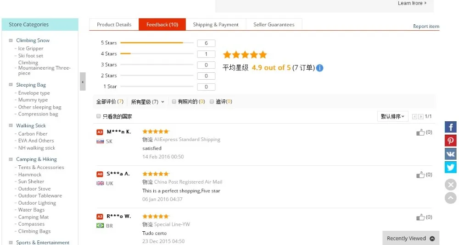
Task: Open Envelope type sleeping bags
Action: [x=34, y=93]
